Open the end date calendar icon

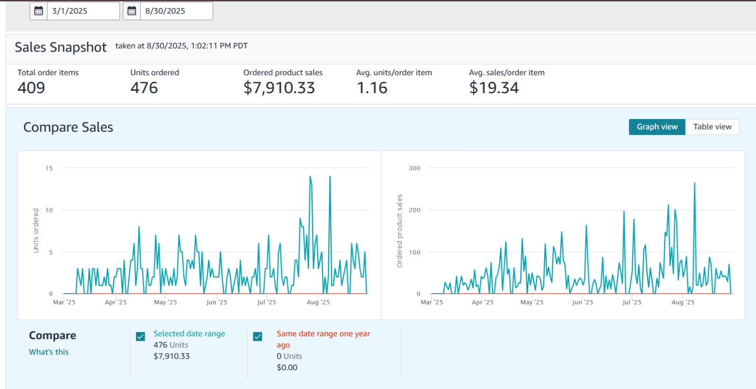132,11
